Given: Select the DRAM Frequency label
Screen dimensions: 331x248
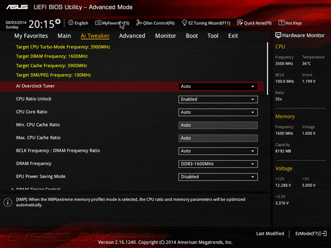Looking at the screenshot, I should coord(34,164).
